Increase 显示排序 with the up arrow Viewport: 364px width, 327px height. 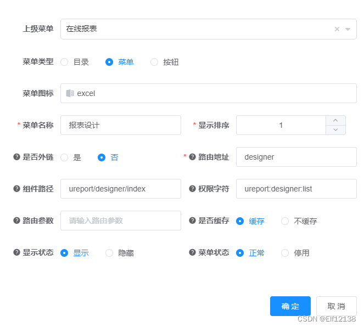pos(335,120)
